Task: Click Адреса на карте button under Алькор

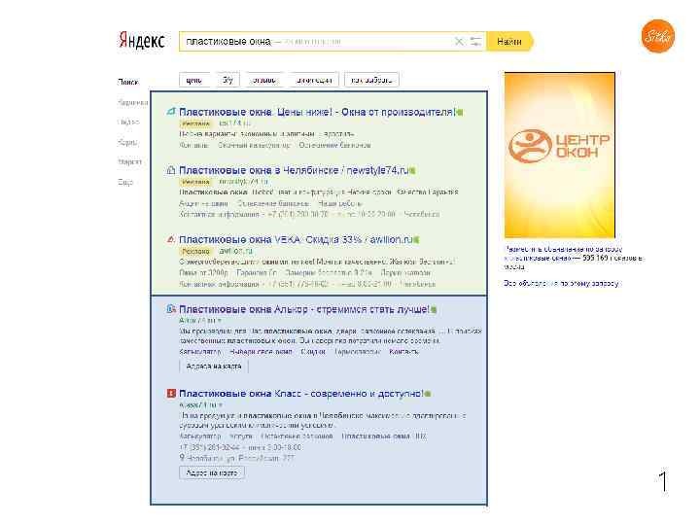Action: [213, 367]
